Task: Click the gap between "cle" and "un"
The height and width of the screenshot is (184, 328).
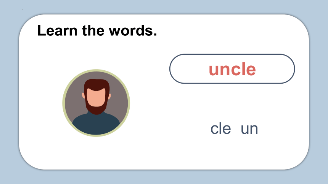Action: click(x=236, y=129)
